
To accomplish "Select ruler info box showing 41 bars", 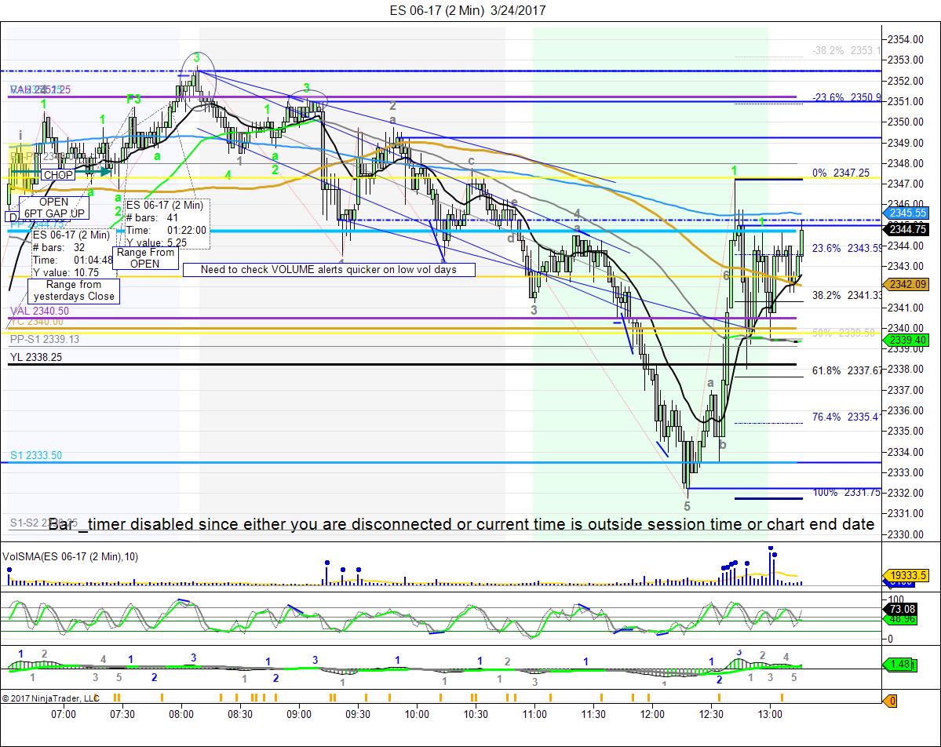I will (x=167, y=224).
